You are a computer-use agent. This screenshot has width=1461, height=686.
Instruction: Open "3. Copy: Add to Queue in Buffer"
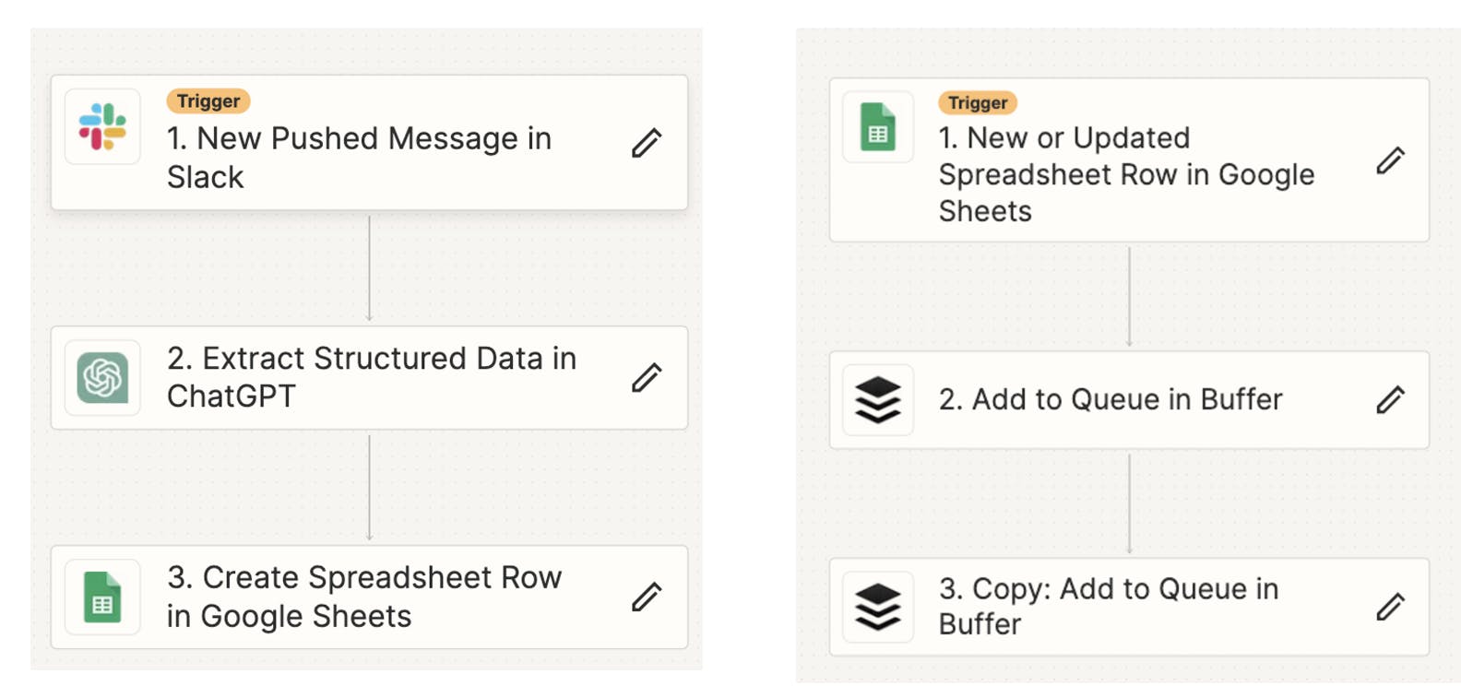(x=1108, y=606)
